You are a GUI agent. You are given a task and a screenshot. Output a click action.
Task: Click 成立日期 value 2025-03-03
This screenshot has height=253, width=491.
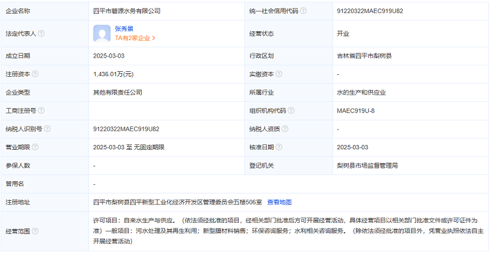click(x=109, y=56)
